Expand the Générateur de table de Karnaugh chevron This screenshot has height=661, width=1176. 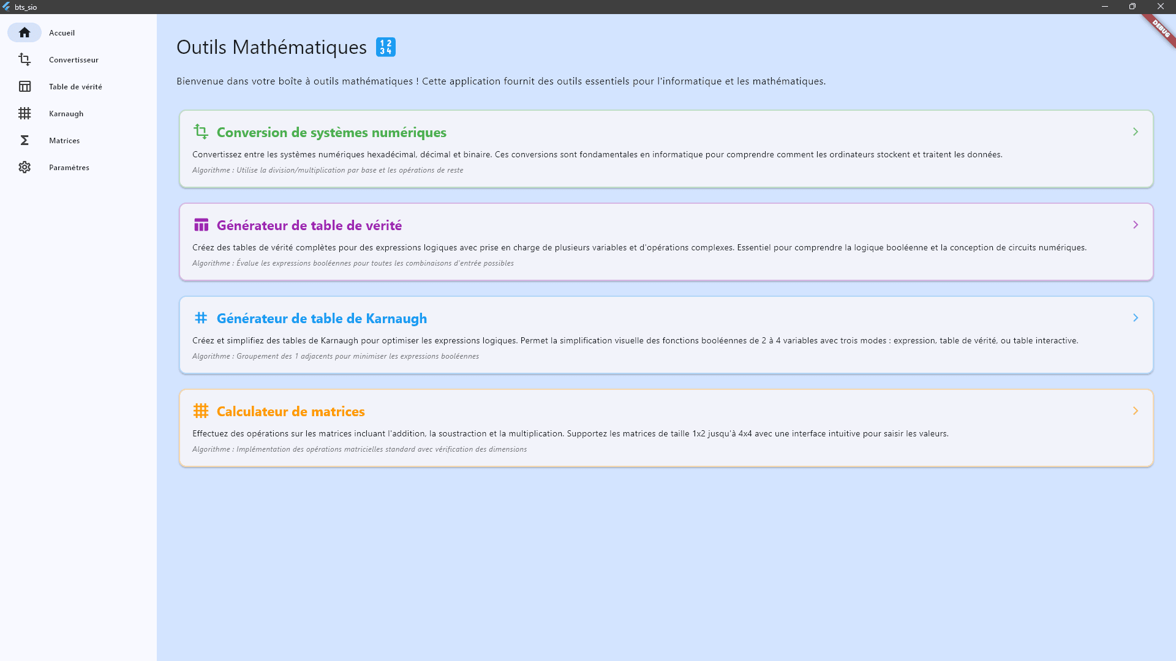pyautogui.click(x=1136, y=318)
